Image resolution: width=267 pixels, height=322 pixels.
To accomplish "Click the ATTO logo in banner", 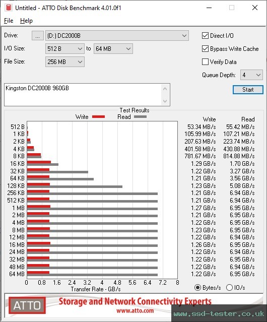I will [x=27, y=305].
